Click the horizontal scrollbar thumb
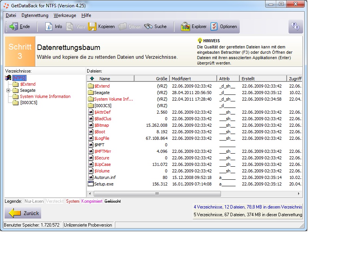Image resolution: width=360 pixels, height=255 pixels. [x=157, y=194]
